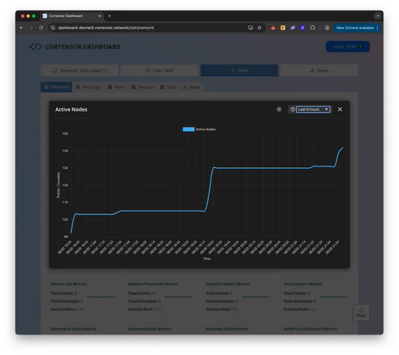Viewport: 399px width, 355px height.
Task: Click the red extension icon in toolbar
Action: (x=273, y=28)
